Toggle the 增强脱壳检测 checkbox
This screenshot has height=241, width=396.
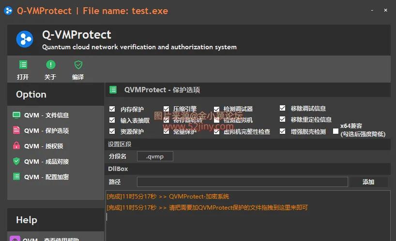tap(283, 131)
